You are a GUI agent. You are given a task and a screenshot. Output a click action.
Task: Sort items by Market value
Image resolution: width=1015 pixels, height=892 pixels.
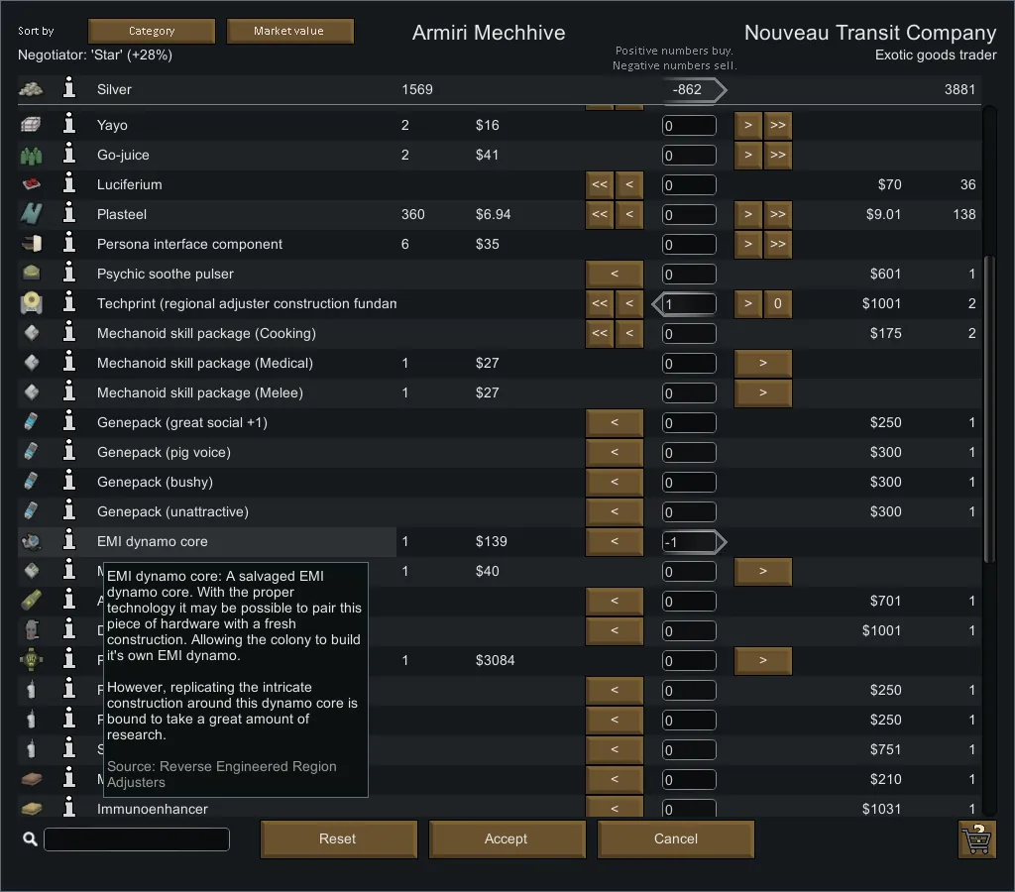pos(289,31)
